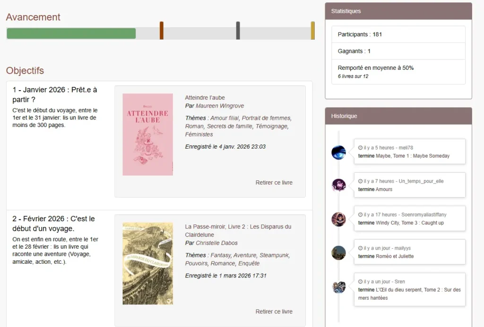Open author Maureen Wingrove link
Viewport: 484px width, 327px height.
[220, 106]
